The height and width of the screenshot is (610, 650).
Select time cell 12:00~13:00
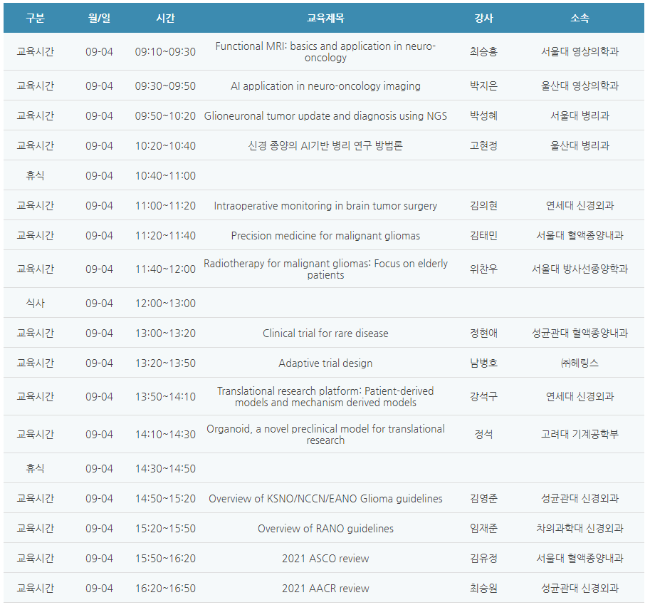(x=165, y=304)
